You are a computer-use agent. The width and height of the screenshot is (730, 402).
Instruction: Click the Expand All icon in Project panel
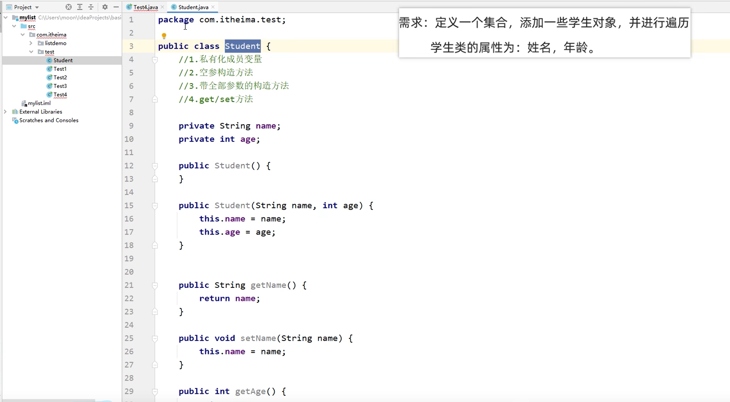coord(80,7)
